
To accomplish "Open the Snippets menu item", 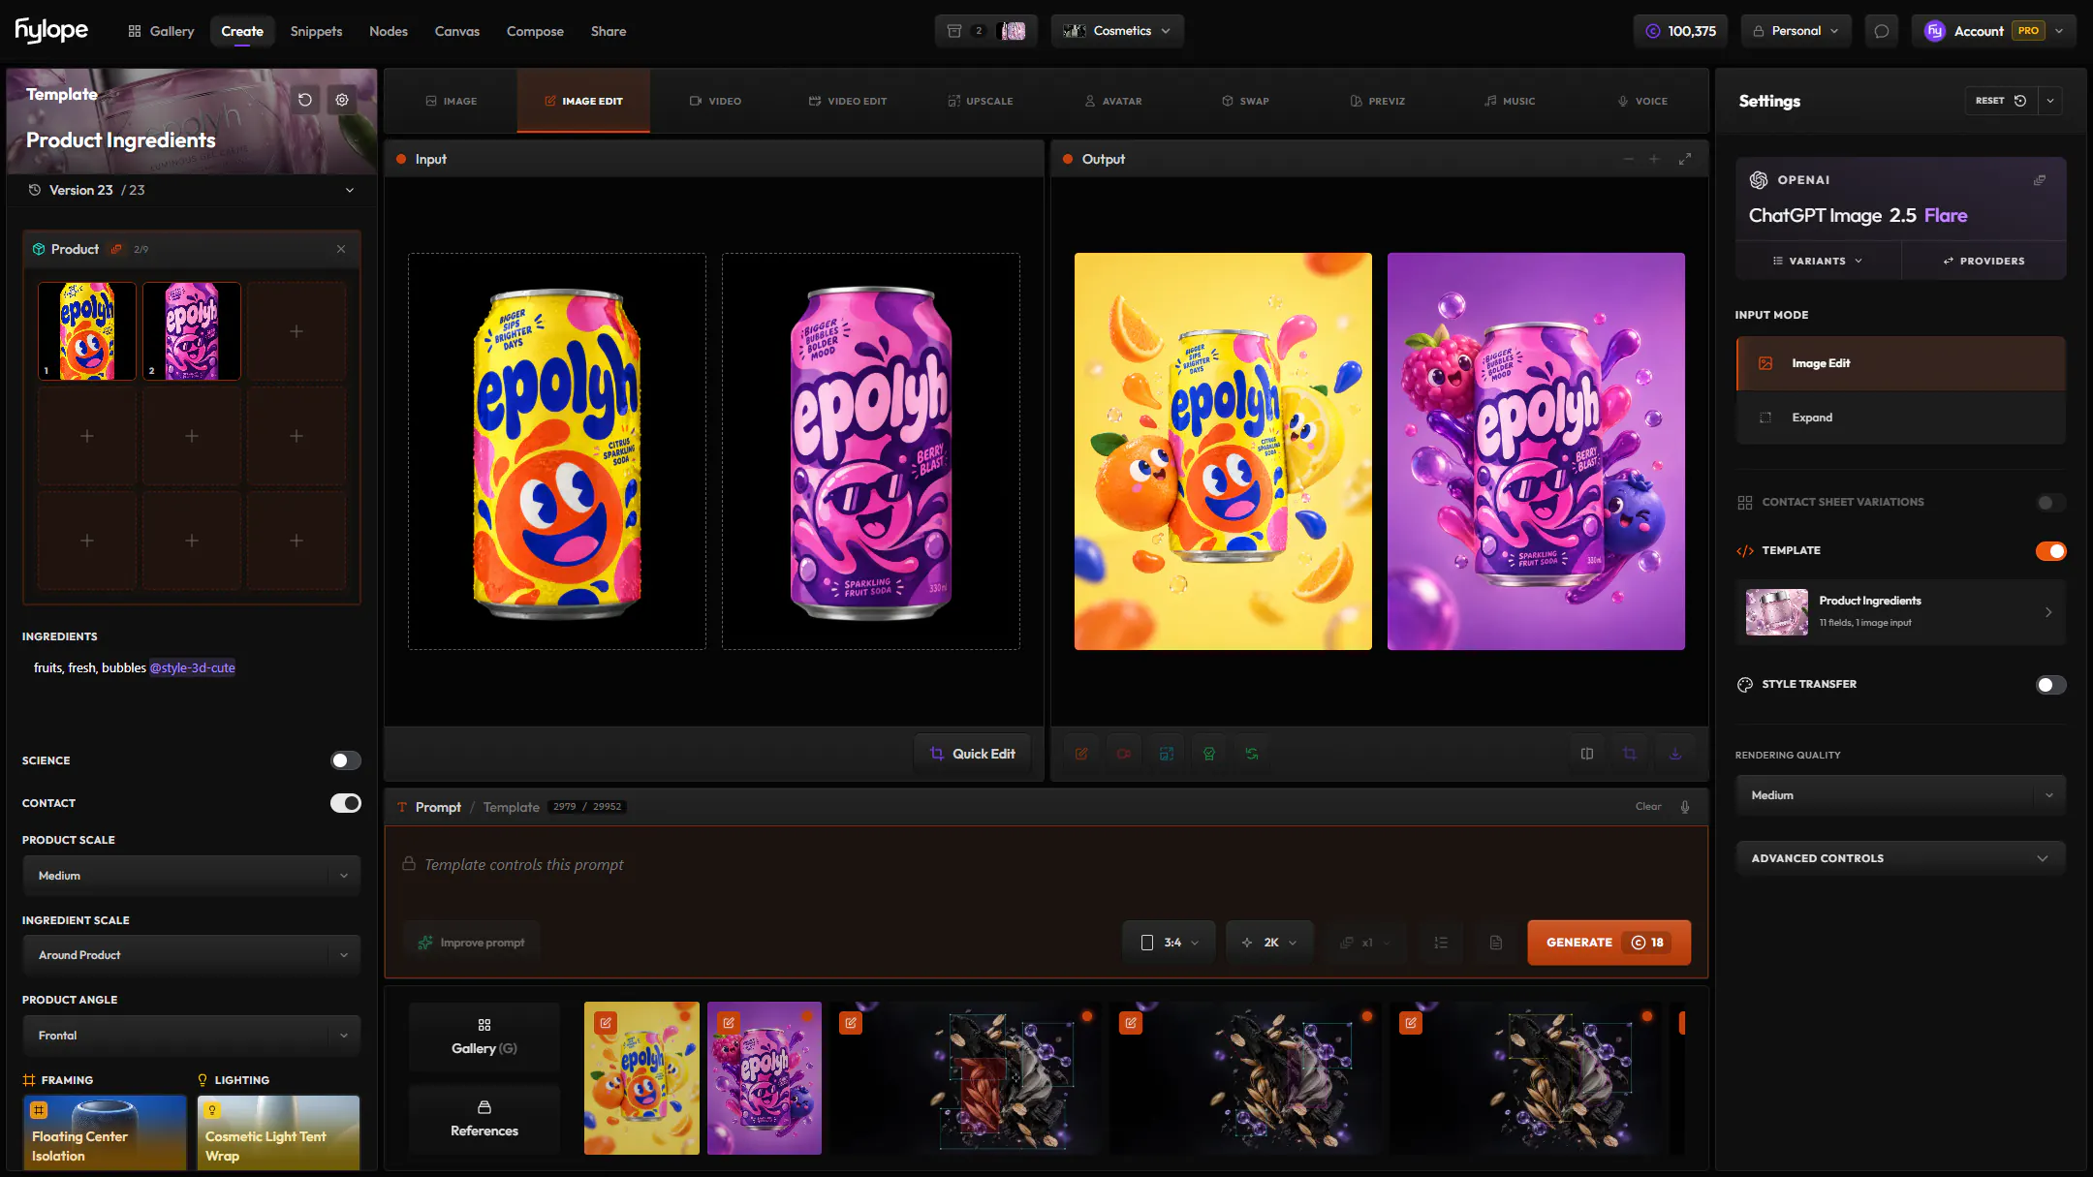I will pyautogui.click(x=316, y=31).
